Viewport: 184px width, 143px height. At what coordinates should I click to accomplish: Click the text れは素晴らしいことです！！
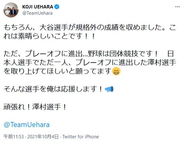click(49, 36)
